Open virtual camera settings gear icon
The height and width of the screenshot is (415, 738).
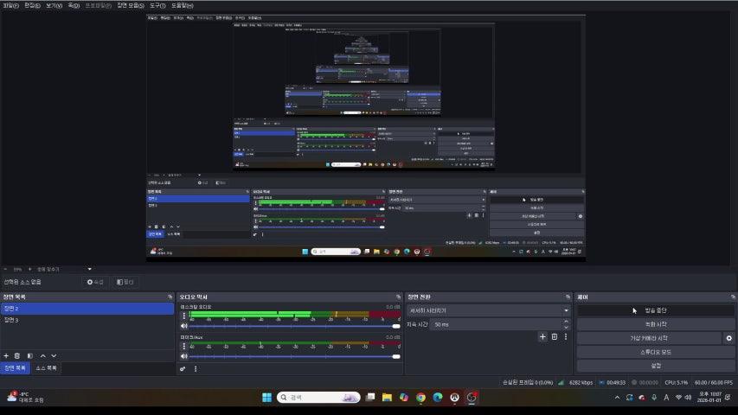728,338
